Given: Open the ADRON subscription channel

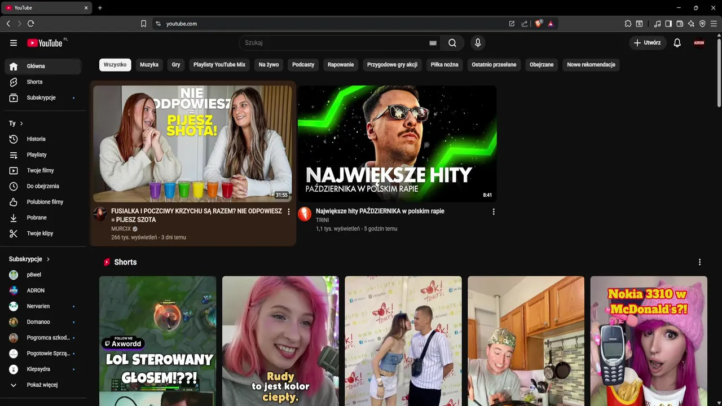Looking at the screenshot, I should 43,290.
